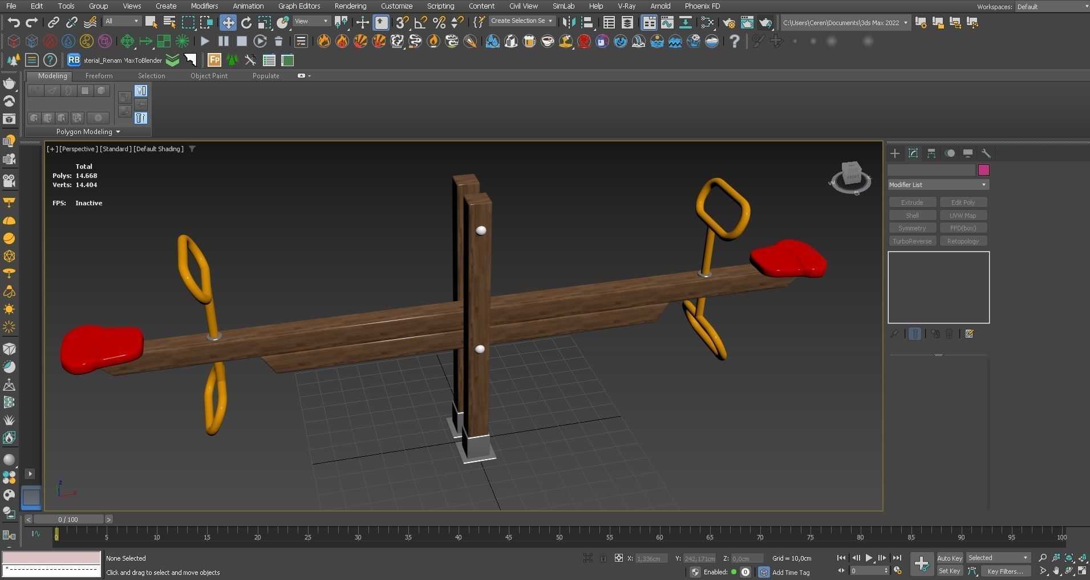Click the Redo arrow icon
The image size is (1090, 580).
tap(32, 23)
